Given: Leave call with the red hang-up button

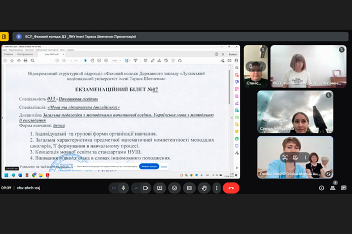Looking at the screenshot, I should pos(231,188).
